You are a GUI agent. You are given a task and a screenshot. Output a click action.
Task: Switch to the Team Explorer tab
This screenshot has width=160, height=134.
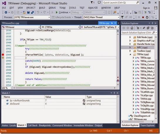coord(147,125)
